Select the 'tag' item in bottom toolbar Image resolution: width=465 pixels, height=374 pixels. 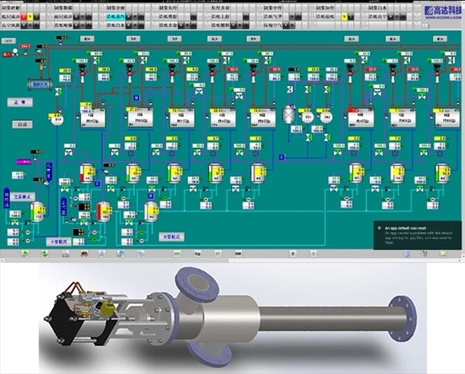tap(197, 253)
